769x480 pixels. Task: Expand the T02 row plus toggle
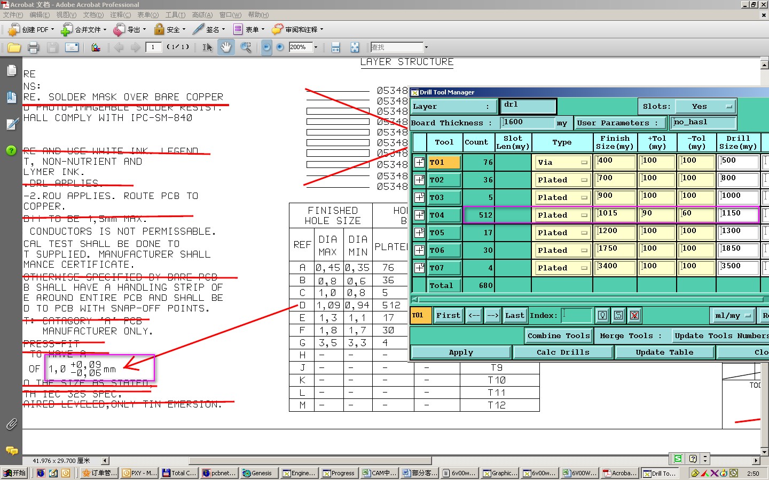tap(420, 180)
